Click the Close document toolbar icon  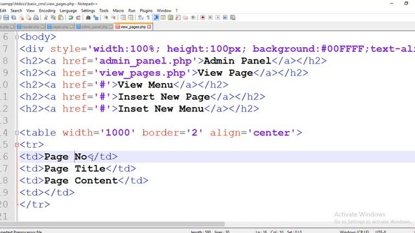click(21, 17)
